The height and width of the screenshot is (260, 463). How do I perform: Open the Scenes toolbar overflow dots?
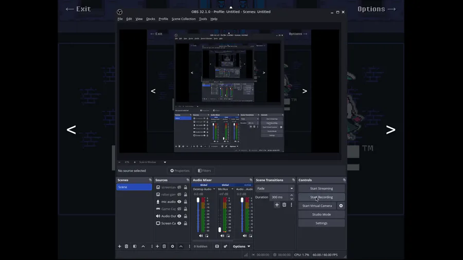click(152, 246)
